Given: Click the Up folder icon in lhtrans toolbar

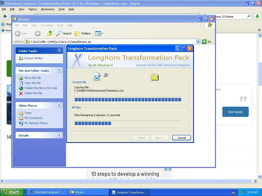Looking at the screenshot, I should pyautogui.click(x=50, y=33).
